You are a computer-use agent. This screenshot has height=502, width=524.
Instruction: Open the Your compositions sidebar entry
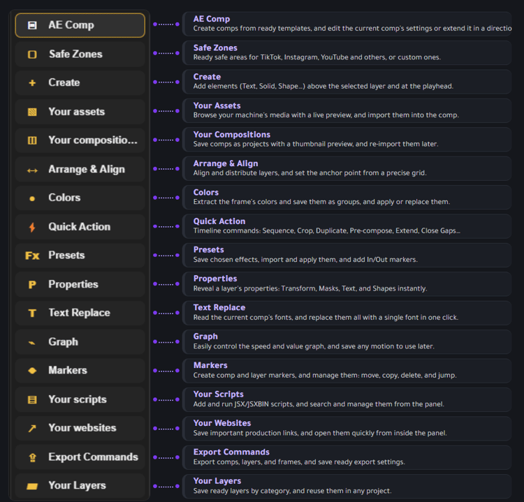(80, 140)
